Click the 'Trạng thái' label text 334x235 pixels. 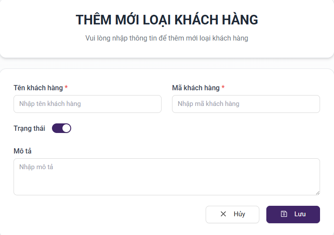[29, 128]
